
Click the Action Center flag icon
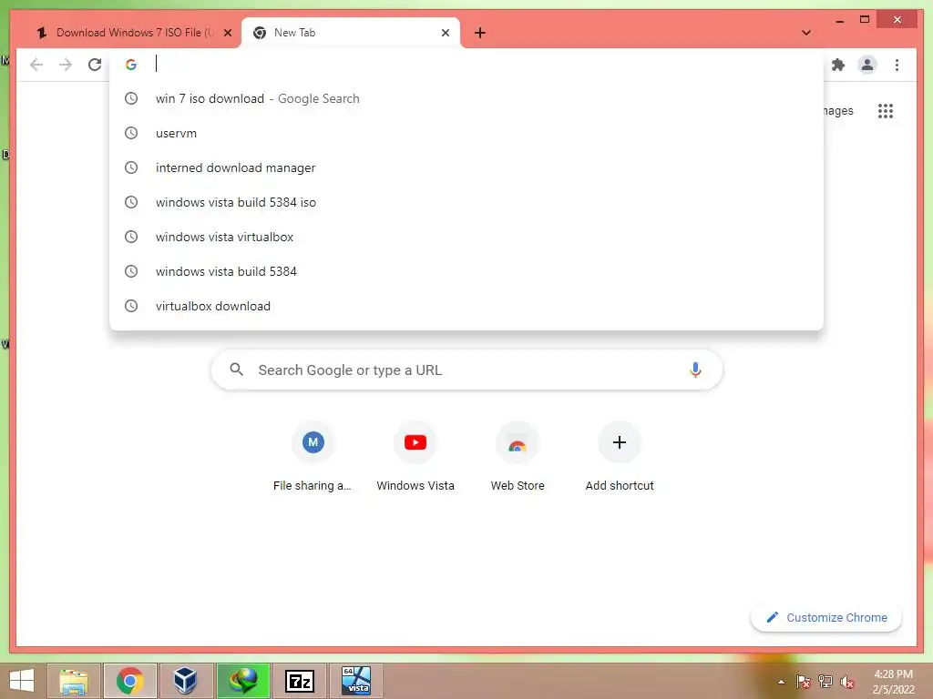804,682
